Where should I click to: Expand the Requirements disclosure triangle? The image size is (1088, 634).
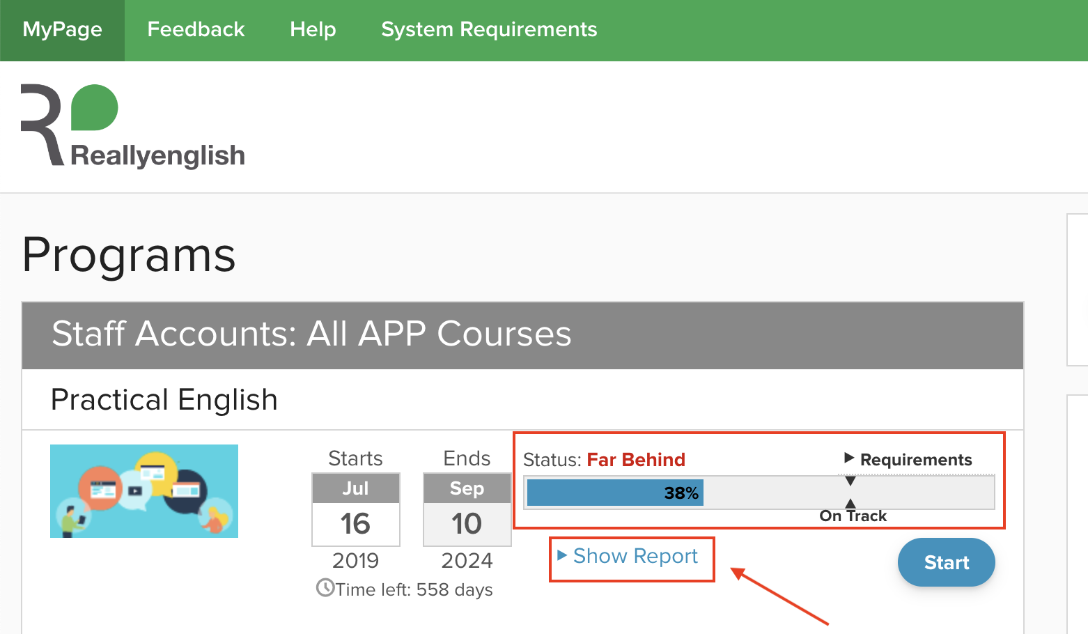coord(849,458)
